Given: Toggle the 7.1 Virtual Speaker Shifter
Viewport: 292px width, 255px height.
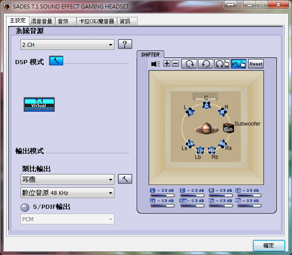Looking at the screenshot, I should (x=39, y=105).
